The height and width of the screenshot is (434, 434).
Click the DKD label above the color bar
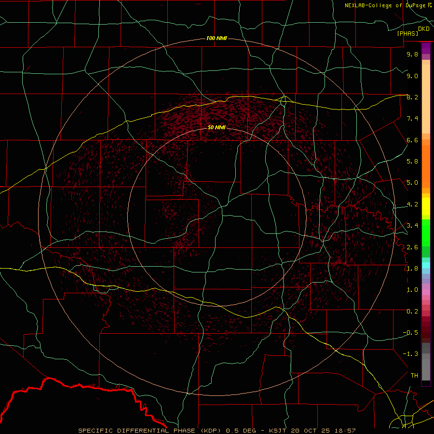(x=424, y=29)
